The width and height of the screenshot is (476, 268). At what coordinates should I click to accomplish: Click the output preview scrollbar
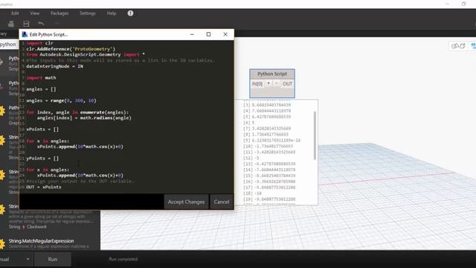pos(315,135)
